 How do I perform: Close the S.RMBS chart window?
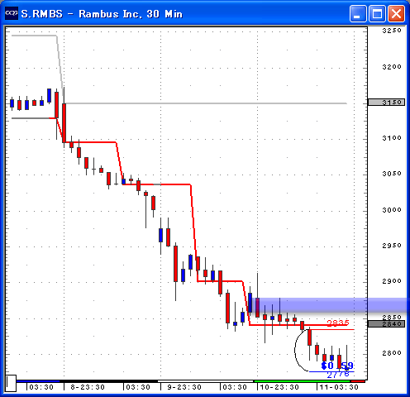pyautogui.click(x=396, y=13)
